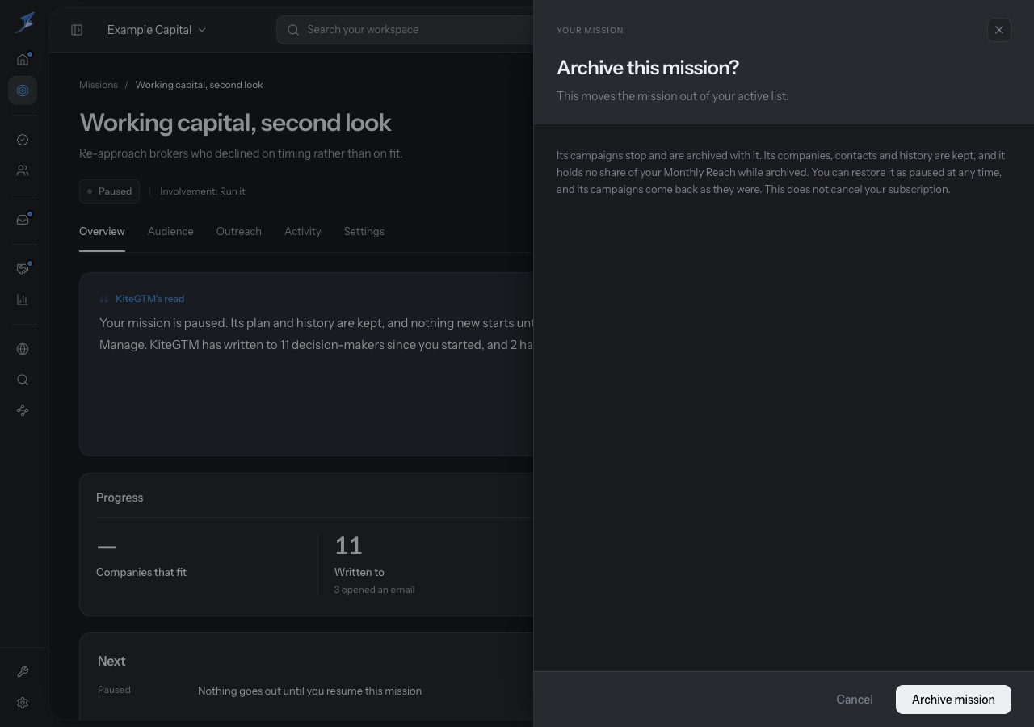Screen dimensions: 1034x727
Task: Click the KiteGTM logo in the sidebar
Action: pos(23,23)
